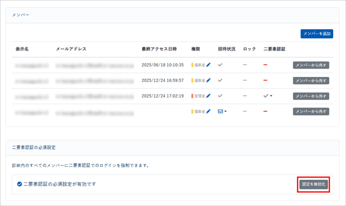Remove the member with pending mail invitation

(x=311, y=112)
